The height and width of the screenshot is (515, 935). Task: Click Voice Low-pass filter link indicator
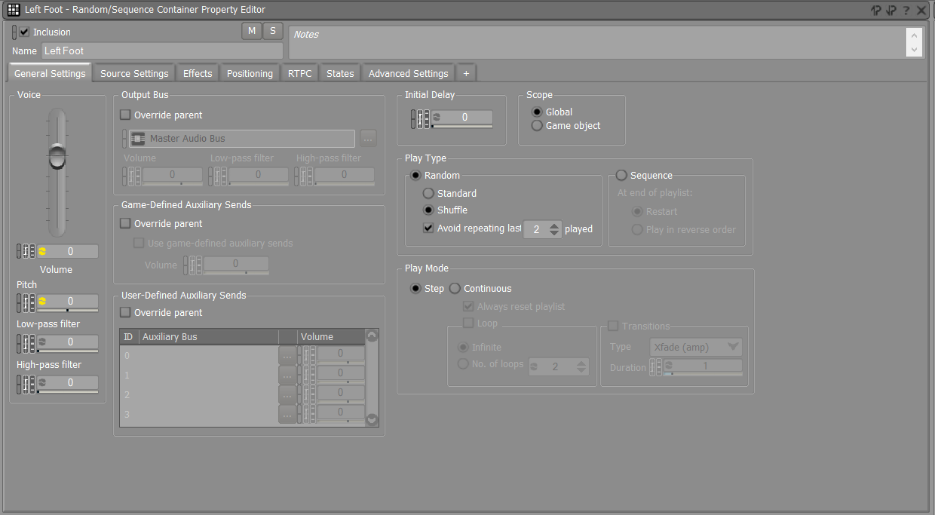(20, 342)
